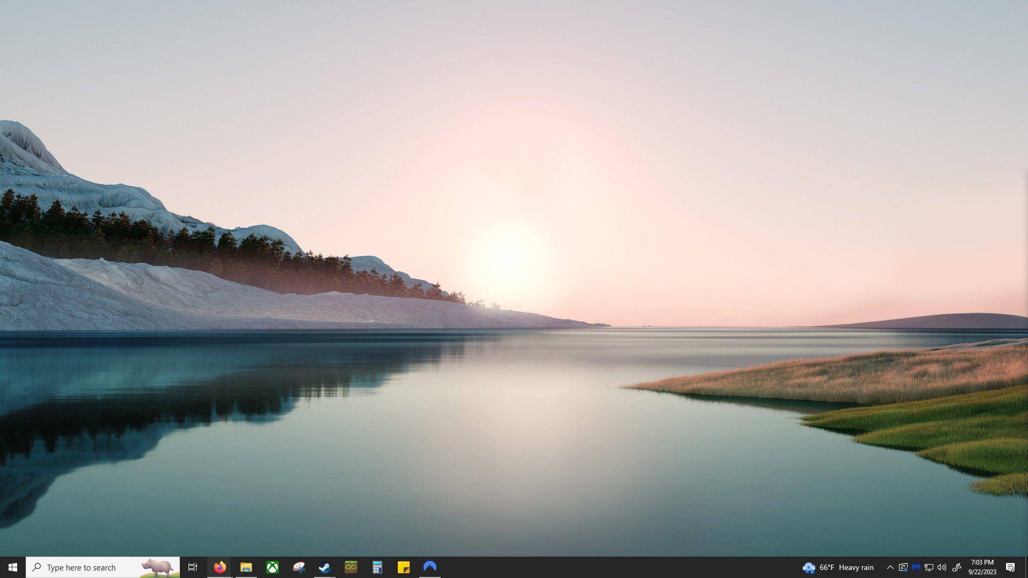Open the Windows Ink Workspace pen icon

tap(957, 567)
